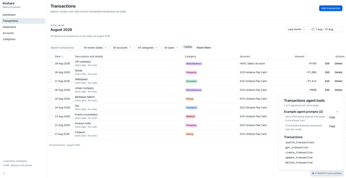Check the Barbeque Nation row checkbox
The width and height of the screenshot is (346, 178).
pyautogui.click(x=50, y=98)
